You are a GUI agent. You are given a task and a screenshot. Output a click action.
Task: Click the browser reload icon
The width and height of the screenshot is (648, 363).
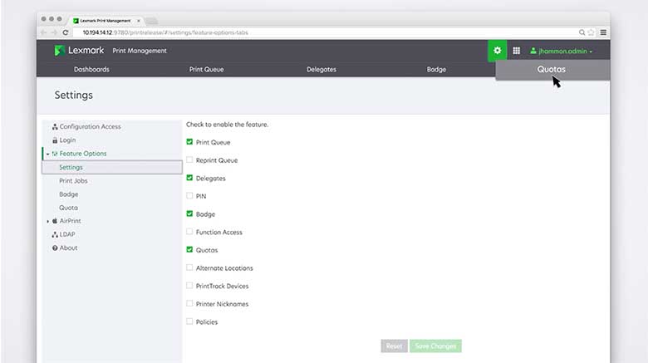66,32
